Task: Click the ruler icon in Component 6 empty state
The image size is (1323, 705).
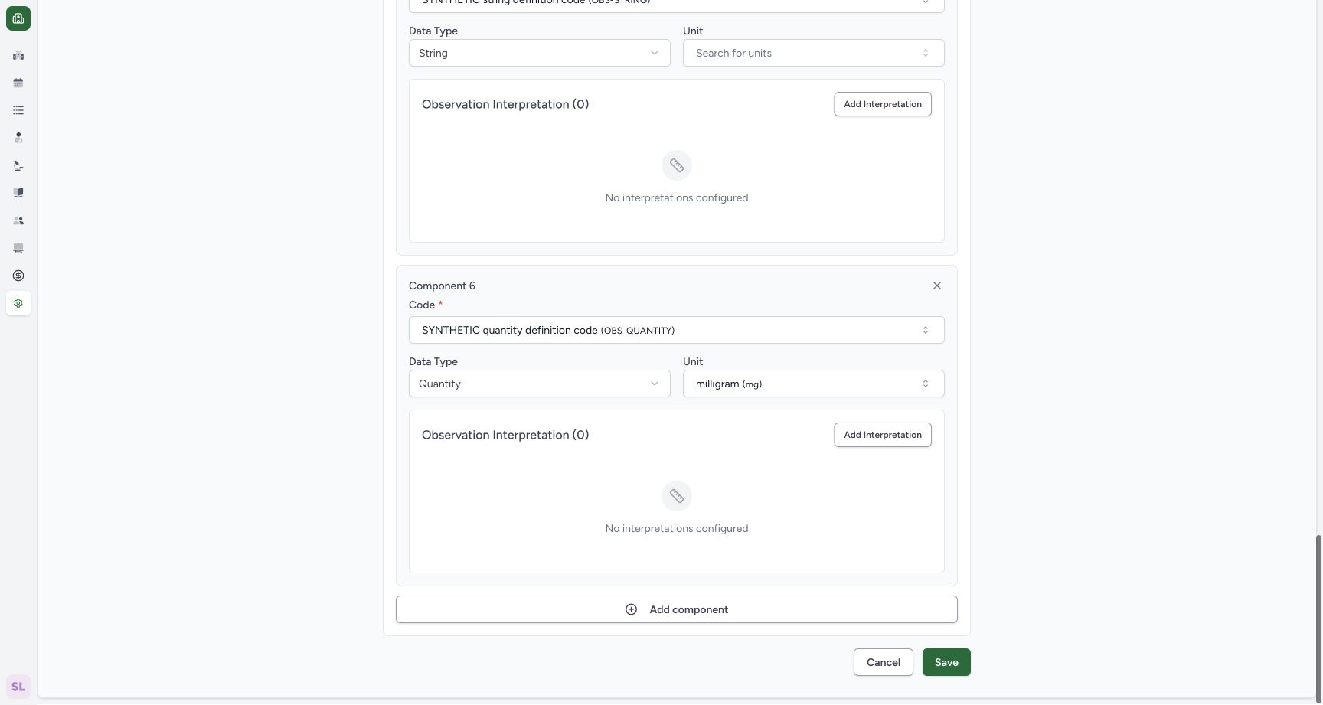Action: pyautogui.click(x=677, y=496)
